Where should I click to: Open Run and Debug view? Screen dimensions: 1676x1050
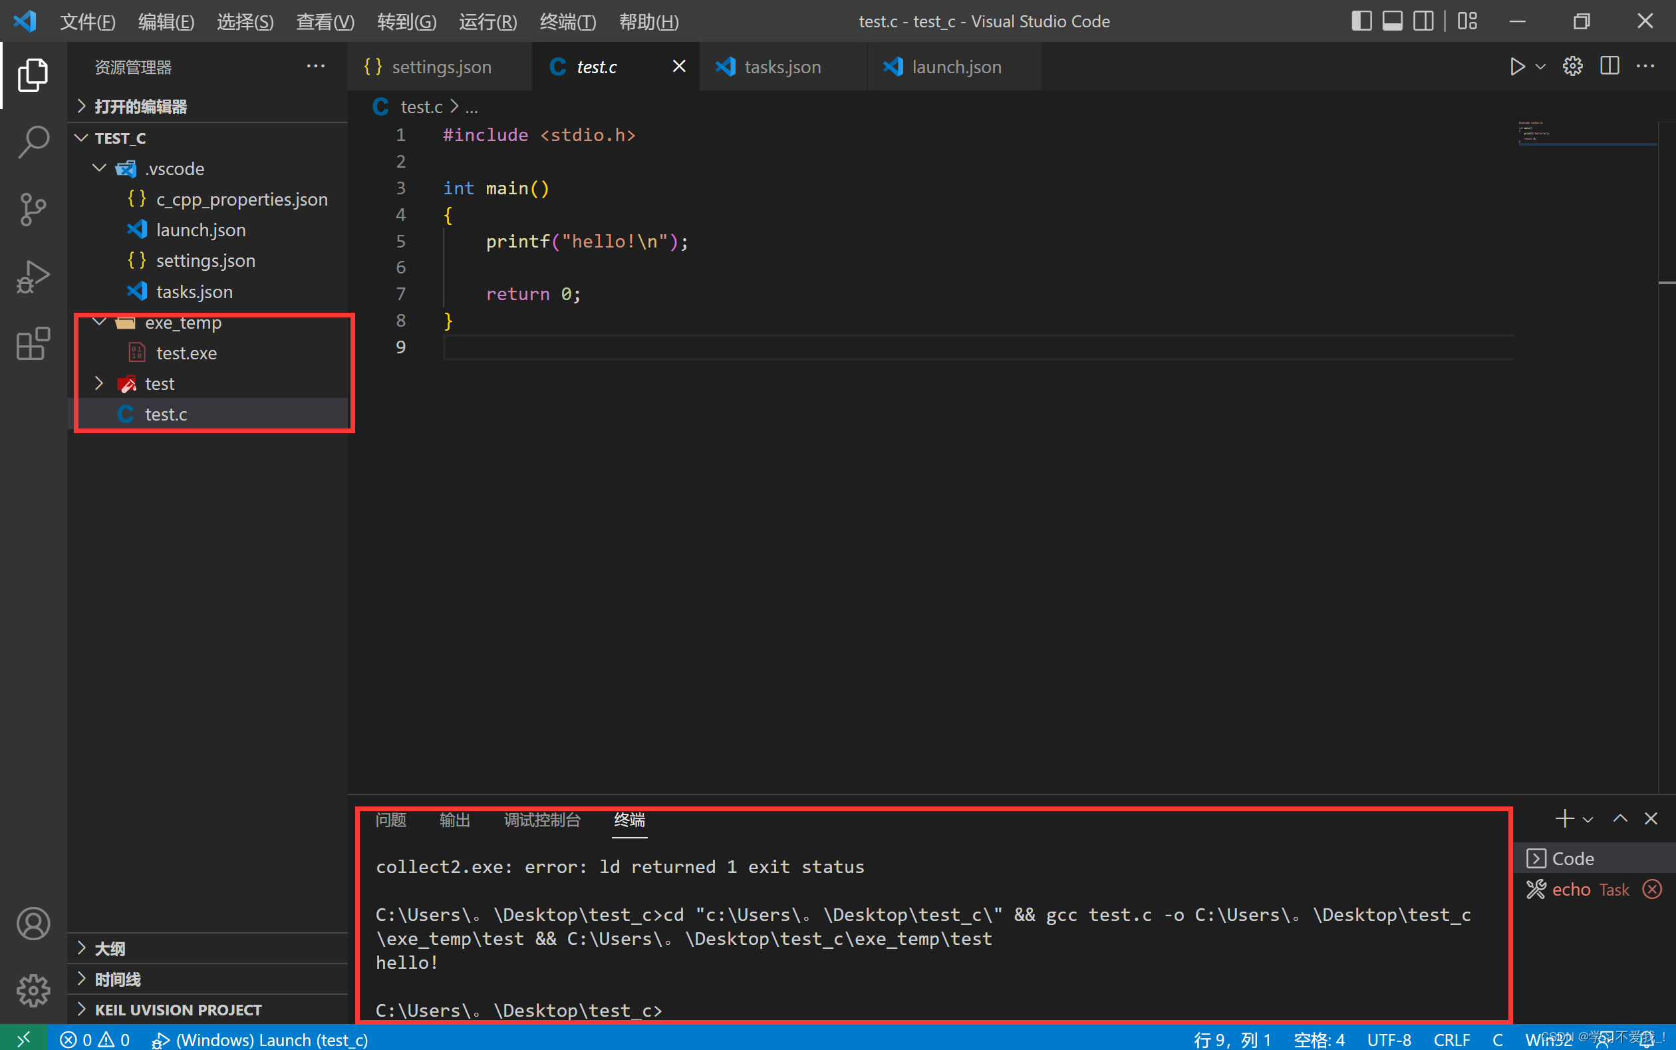point(33,276)
